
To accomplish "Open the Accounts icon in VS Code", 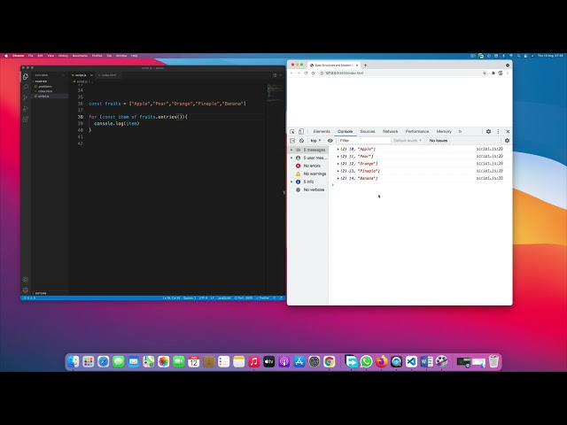I will pyautogui.click(x=26, y=280).
